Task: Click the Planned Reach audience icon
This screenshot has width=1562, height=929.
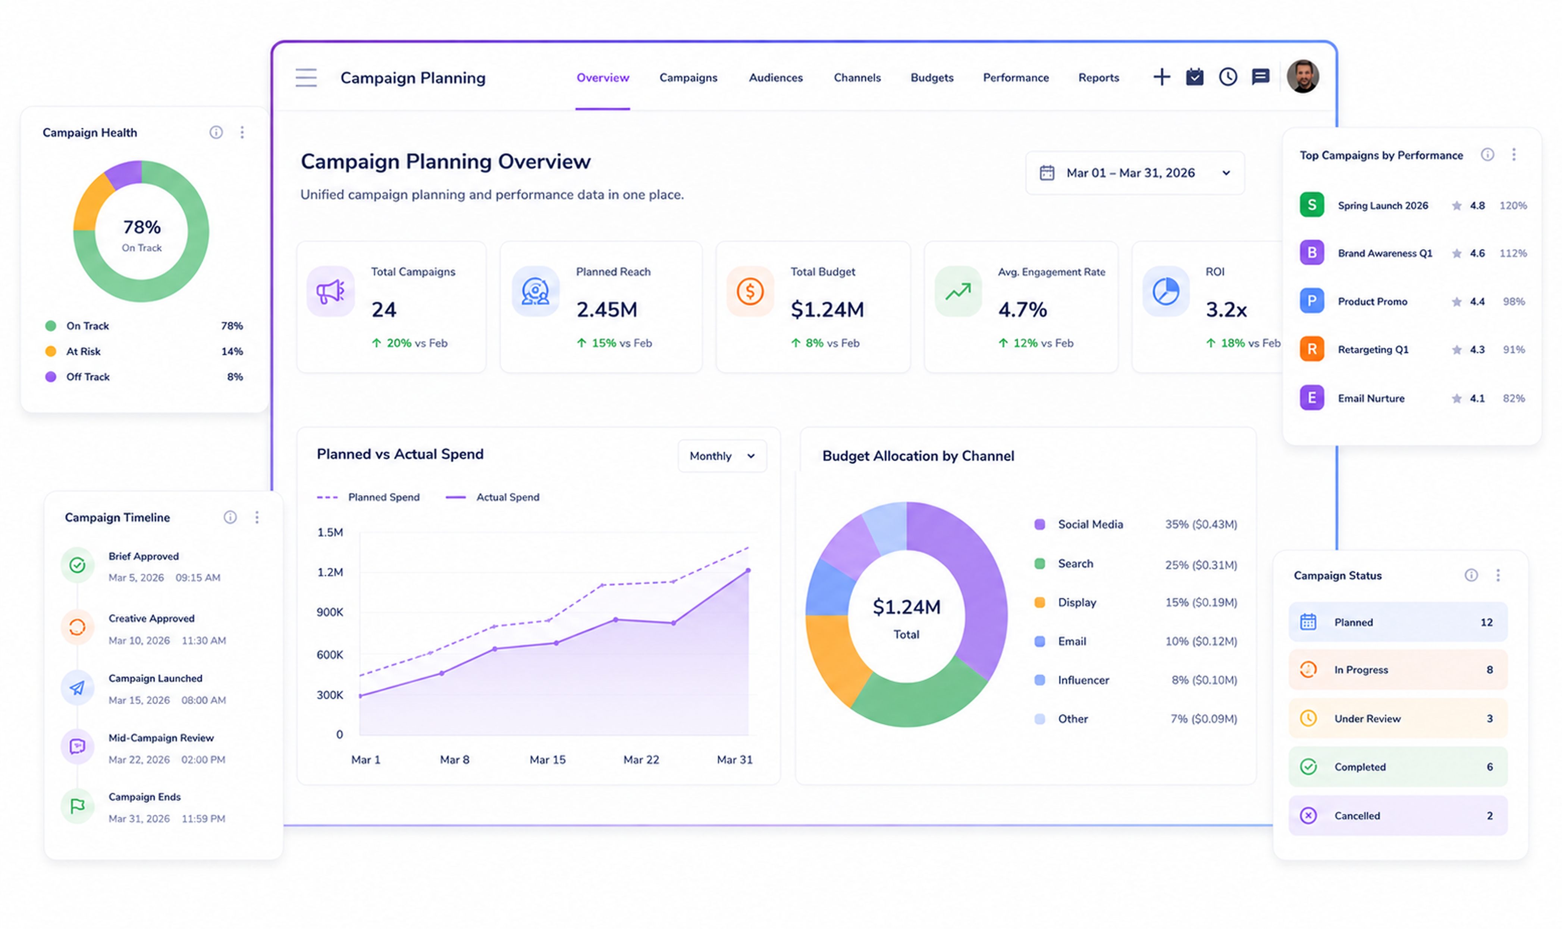Action: click(536, 292)
